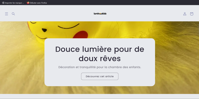Click the search magnifier icon

point(13,14)
